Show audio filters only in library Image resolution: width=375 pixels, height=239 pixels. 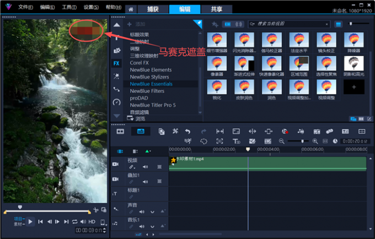(238, 24)
